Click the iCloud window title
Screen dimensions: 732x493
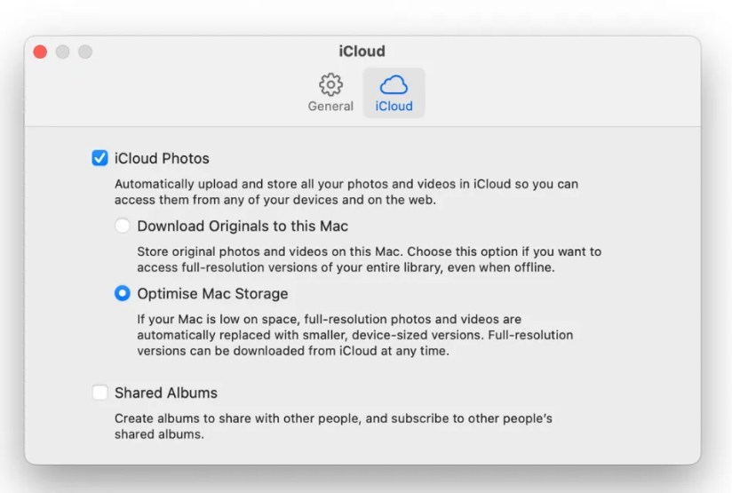point(362,52)
